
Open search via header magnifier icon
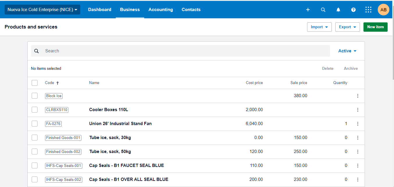pos(323,10)
